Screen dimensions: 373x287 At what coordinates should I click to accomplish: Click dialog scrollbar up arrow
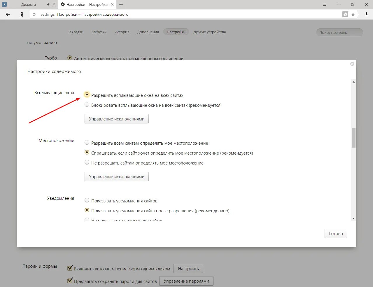click(353, 82)
